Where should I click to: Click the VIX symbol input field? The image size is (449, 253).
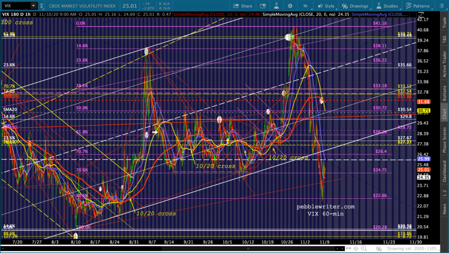pos(16,6)
